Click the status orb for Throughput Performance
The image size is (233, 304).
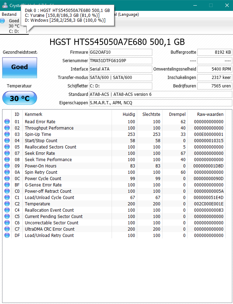click(7, 128)
